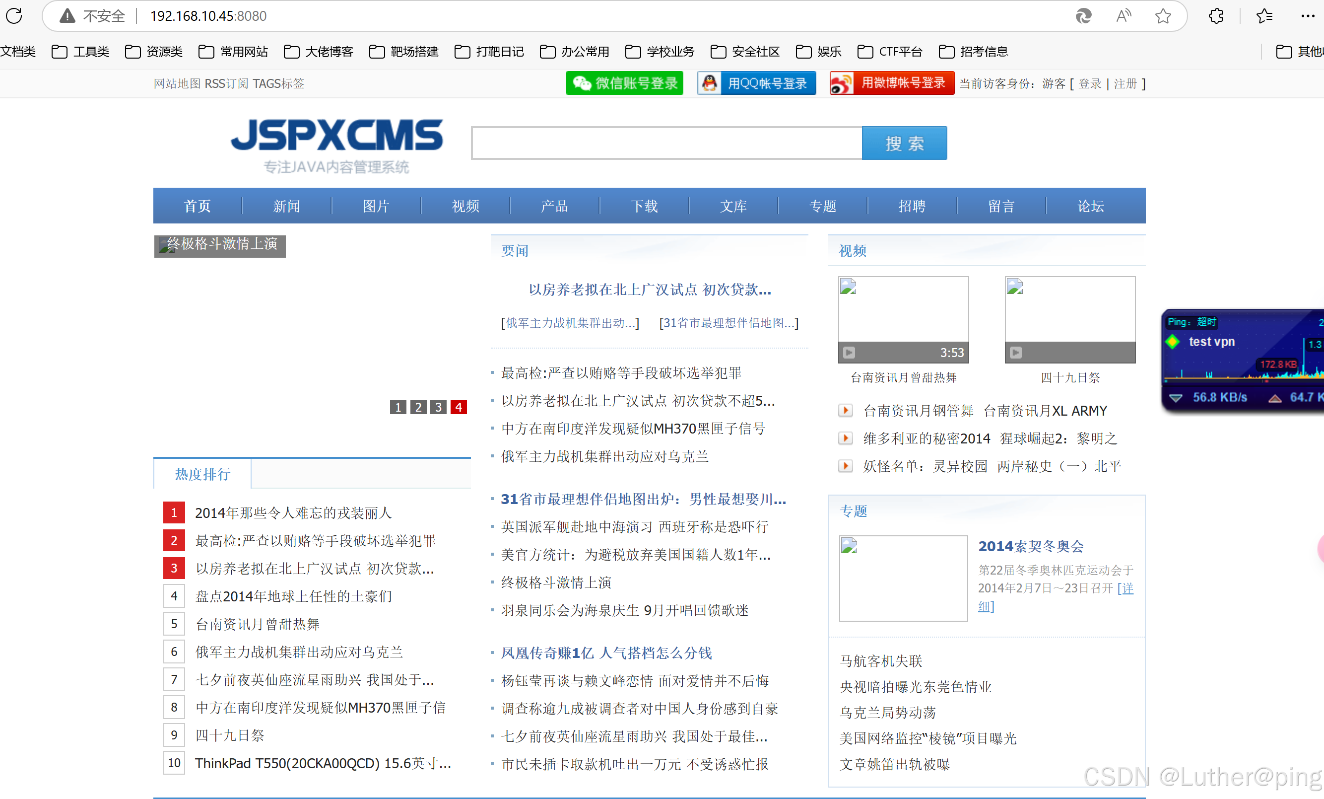This screenshot has height=799, width=1324.
Task: Expand the CTF平台 bookmark folder
Action: (x=890, y=52)
